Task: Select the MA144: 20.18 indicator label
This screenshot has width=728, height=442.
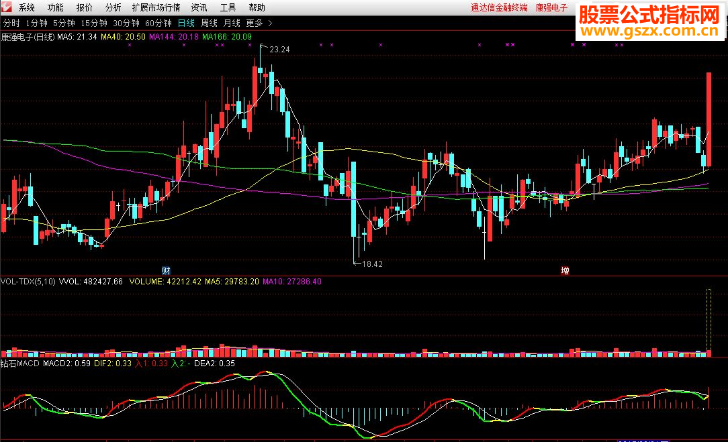Action: [x=174, y=37]
